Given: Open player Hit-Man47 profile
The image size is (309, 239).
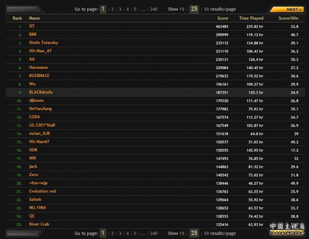Looking at the screenshot, I should click(x=39, y=142).
